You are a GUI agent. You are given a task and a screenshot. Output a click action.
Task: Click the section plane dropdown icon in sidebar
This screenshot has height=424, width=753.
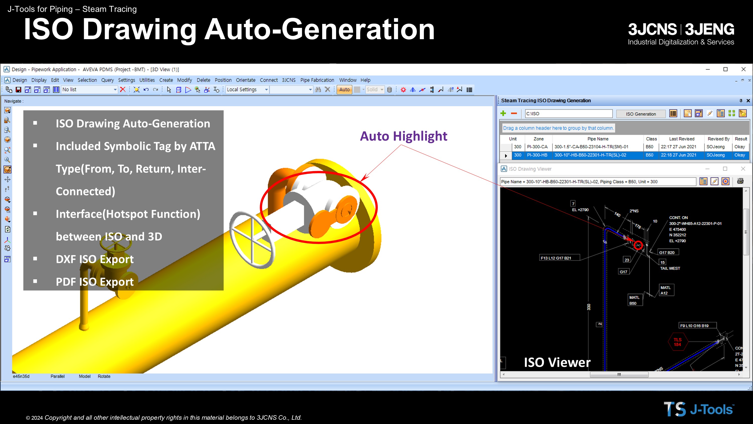pyautogui.click(x=7, y=219)
